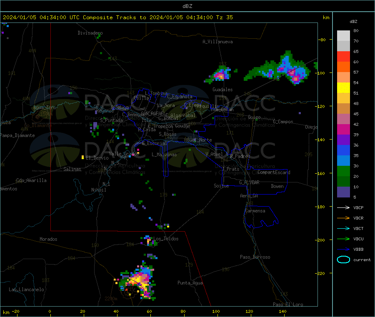Viewport: 375px width, 317px height.
Task: Click the large storm cell west of Punta_Agua
Action: click(x=137, y=282)
